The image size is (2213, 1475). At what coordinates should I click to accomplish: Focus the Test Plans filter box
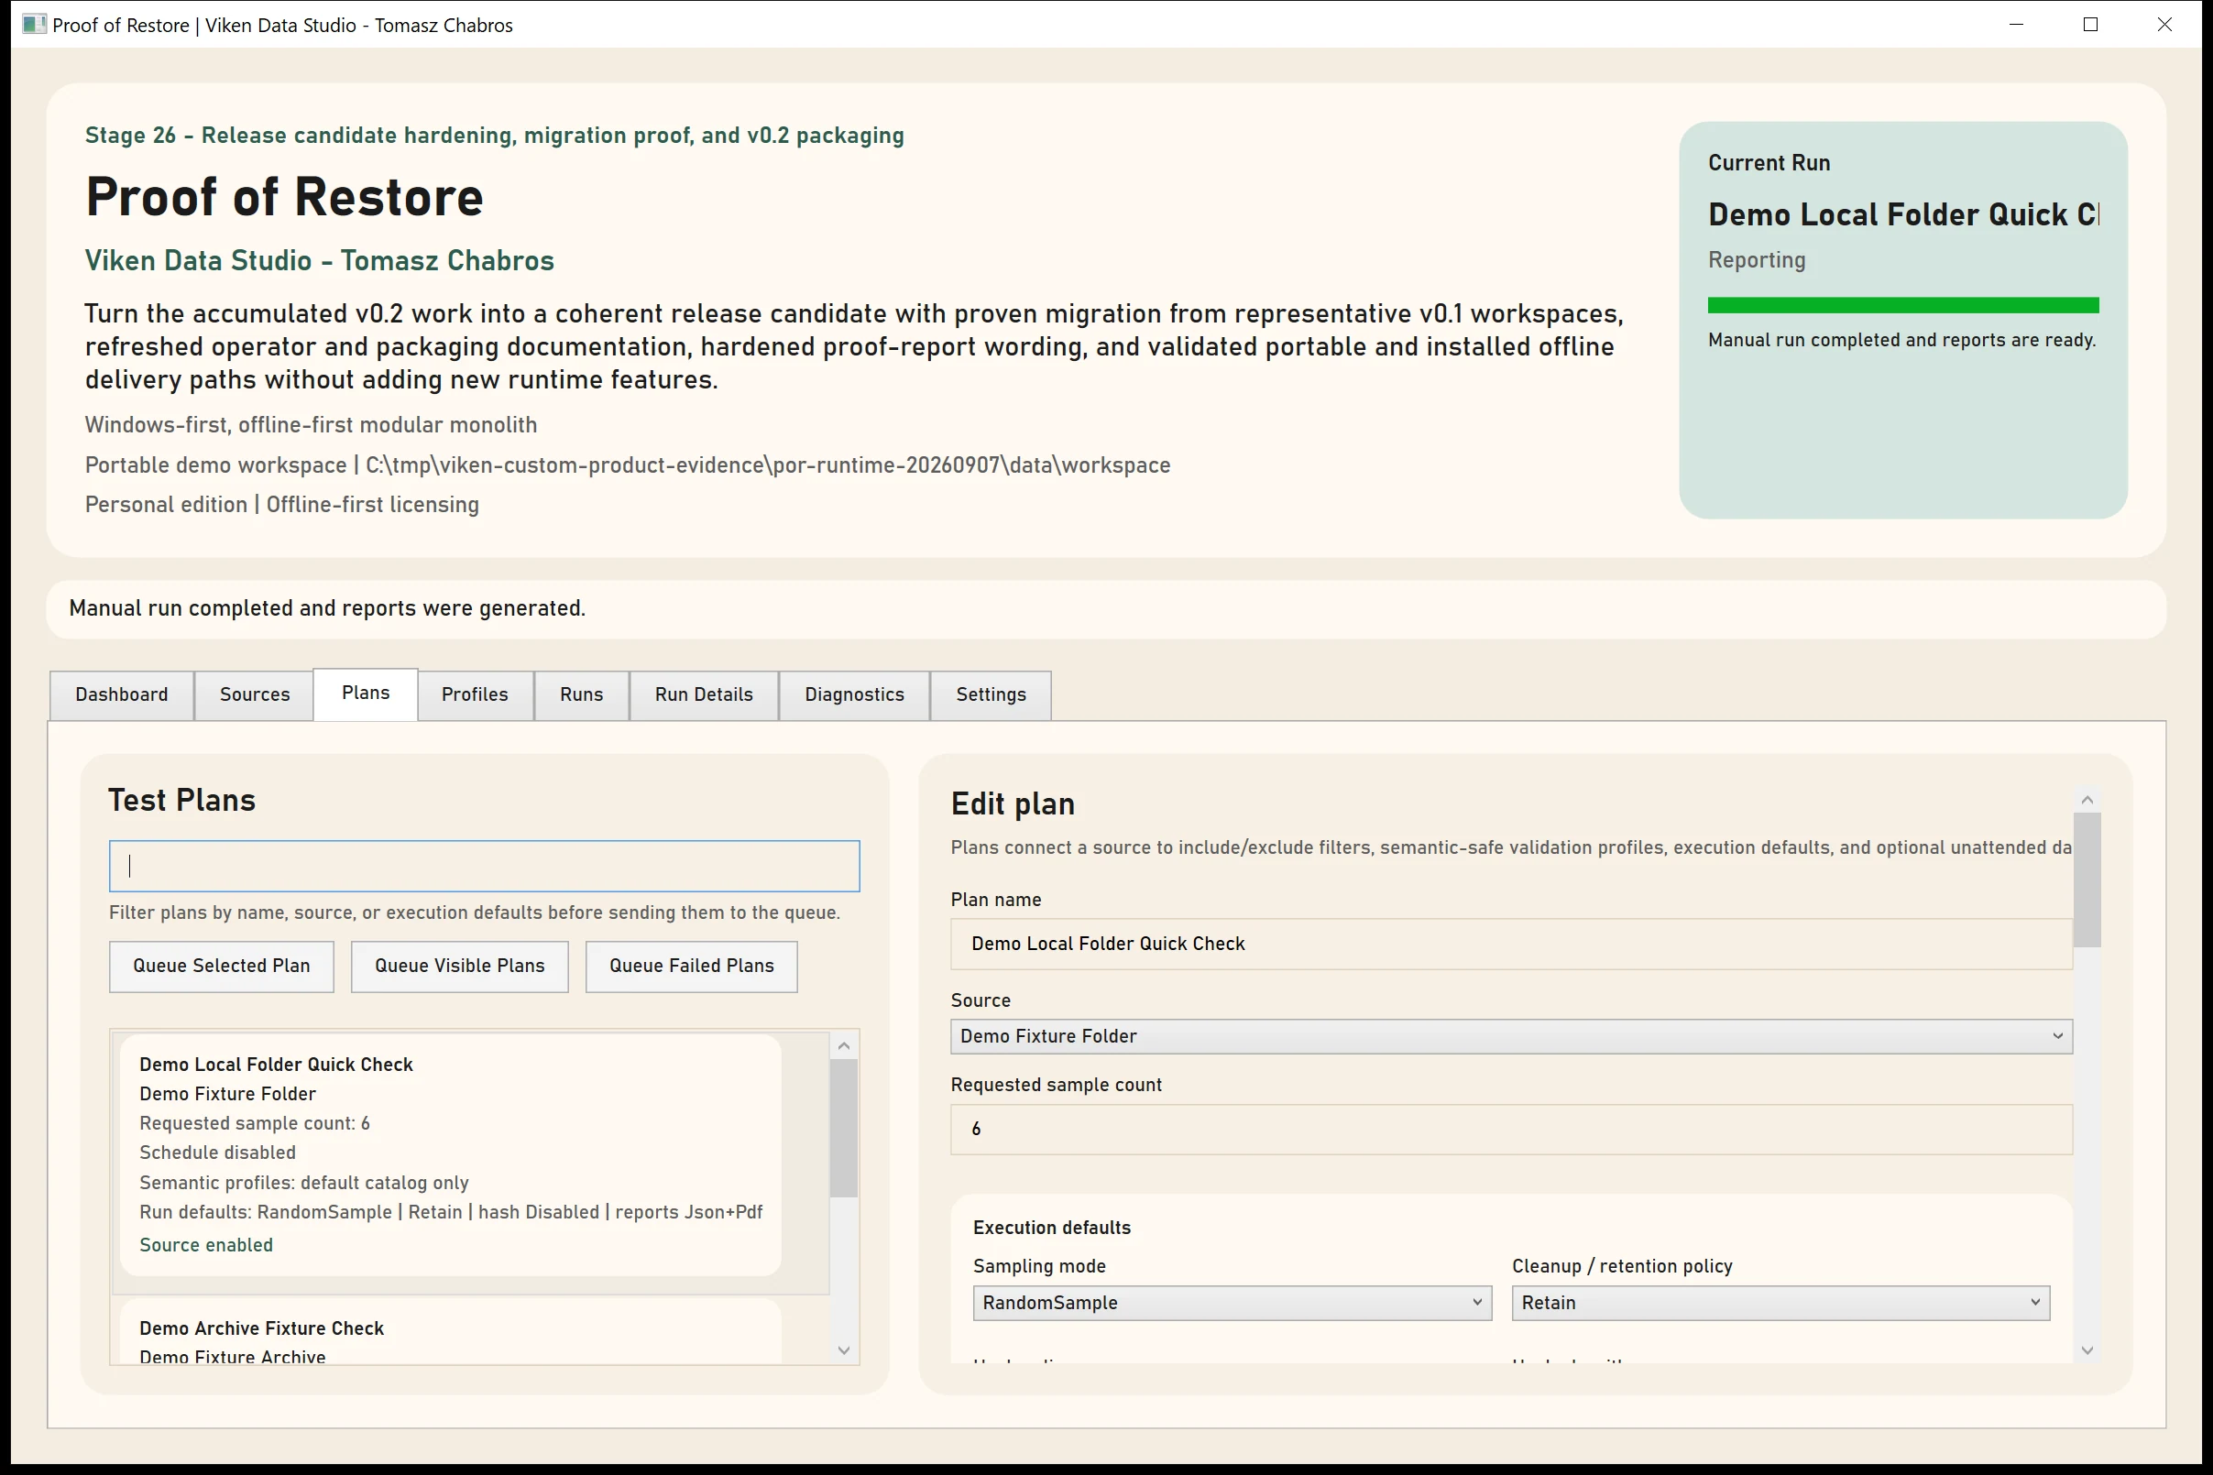tap(485, 867)
